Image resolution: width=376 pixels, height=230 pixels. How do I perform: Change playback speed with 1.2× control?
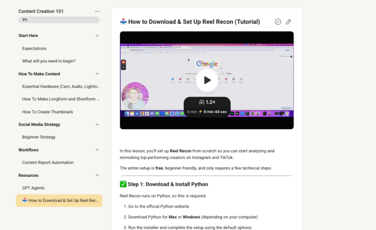pos(207,102)
